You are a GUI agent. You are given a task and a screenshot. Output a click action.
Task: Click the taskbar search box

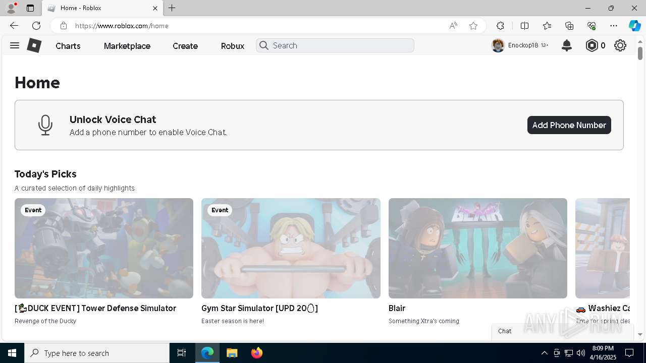click(97, 353)
